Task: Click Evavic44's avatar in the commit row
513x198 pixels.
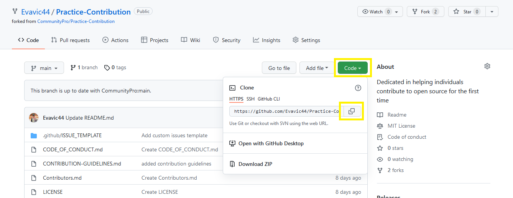Action: point(34,118)
